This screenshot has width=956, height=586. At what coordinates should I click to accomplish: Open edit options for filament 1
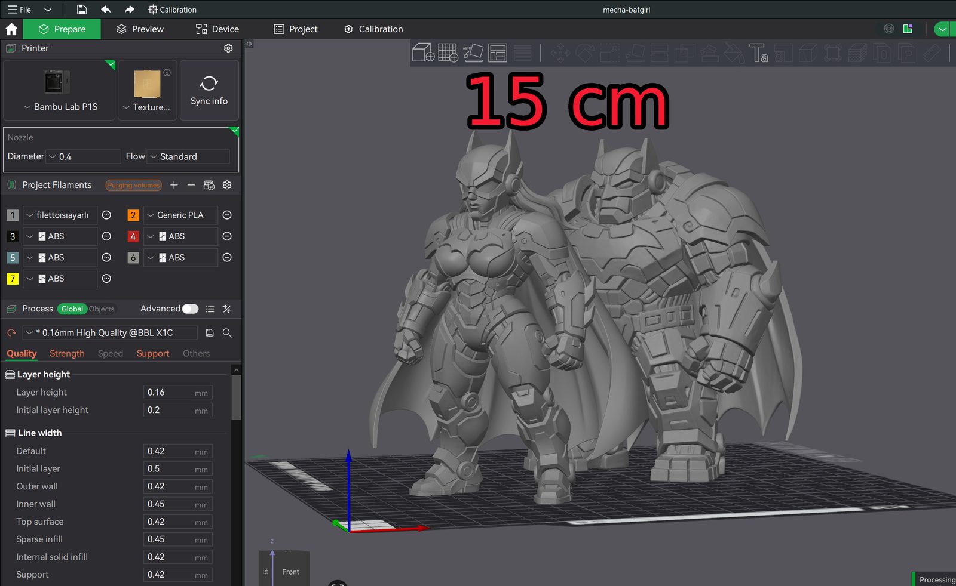106,215
